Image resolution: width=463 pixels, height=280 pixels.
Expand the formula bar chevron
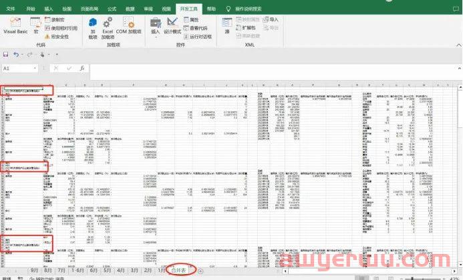pyautogui.click(x=459, y=68)
